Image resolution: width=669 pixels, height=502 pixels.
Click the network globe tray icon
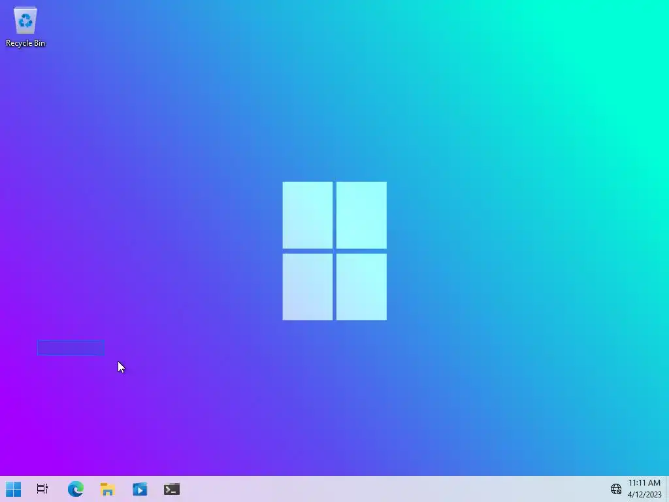pos(615,489)
